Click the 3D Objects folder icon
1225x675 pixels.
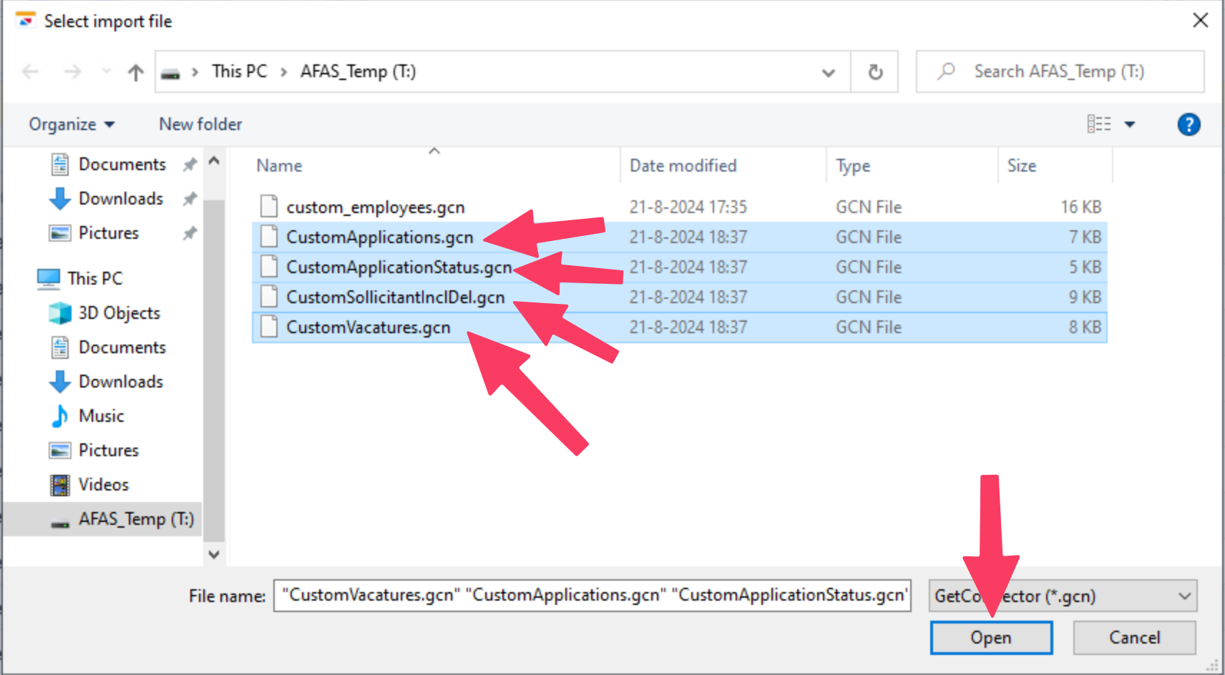[x=60, y=313]
